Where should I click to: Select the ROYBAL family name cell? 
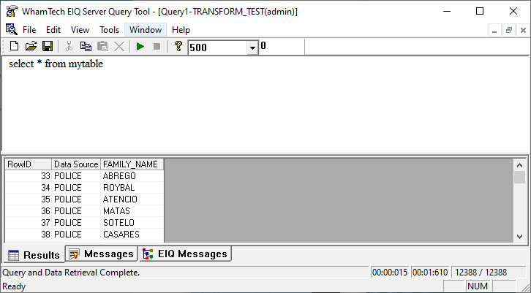(132, 188)
